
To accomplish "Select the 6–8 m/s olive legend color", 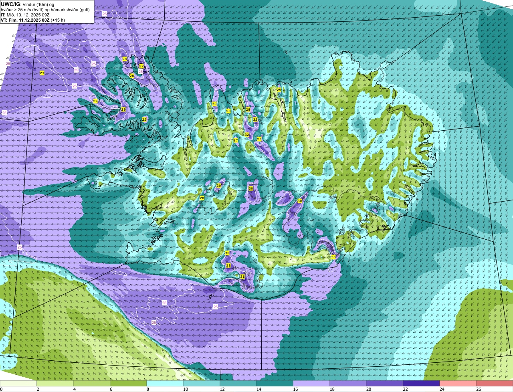I will (x=128, y=383).
